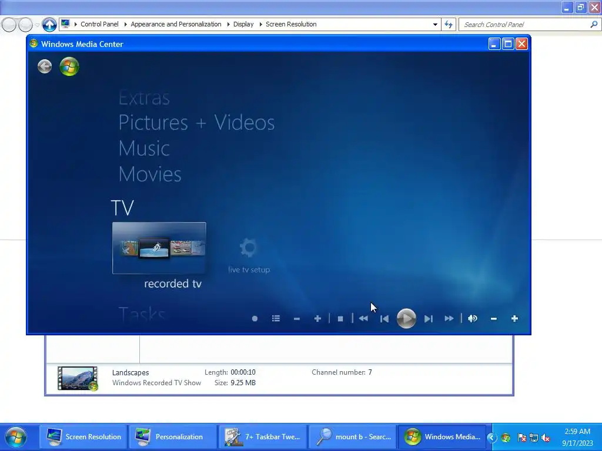Select Tasks at bottom of menu
The width and height of the screenshot is (602, 451).
click(x=142, y=314)
